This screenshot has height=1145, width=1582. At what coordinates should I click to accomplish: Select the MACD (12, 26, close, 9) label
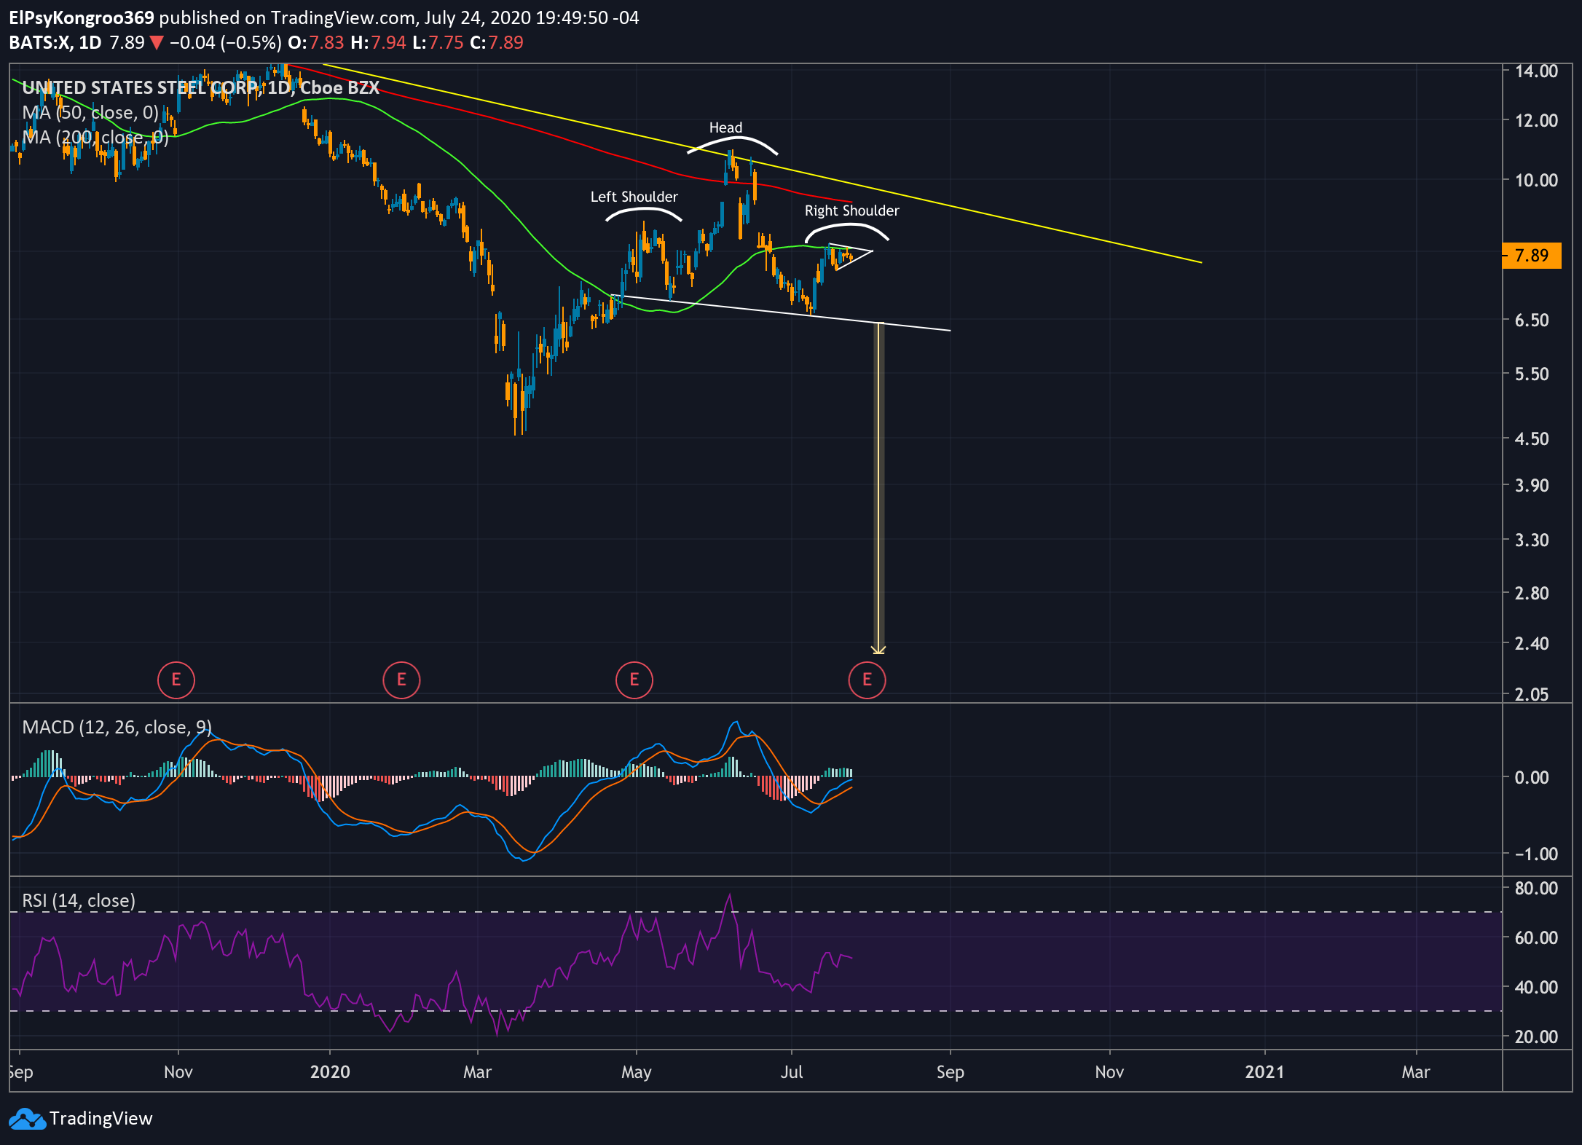[x=117, y=728]
